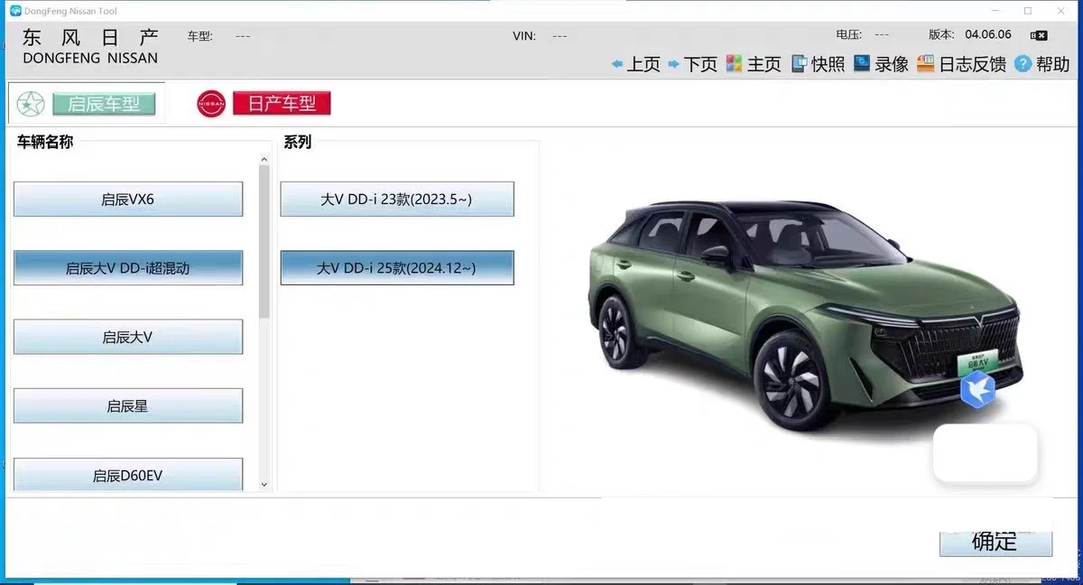1083x585 pixels.
Task: Click the battery connection status icon
Action: (1039, 35)
